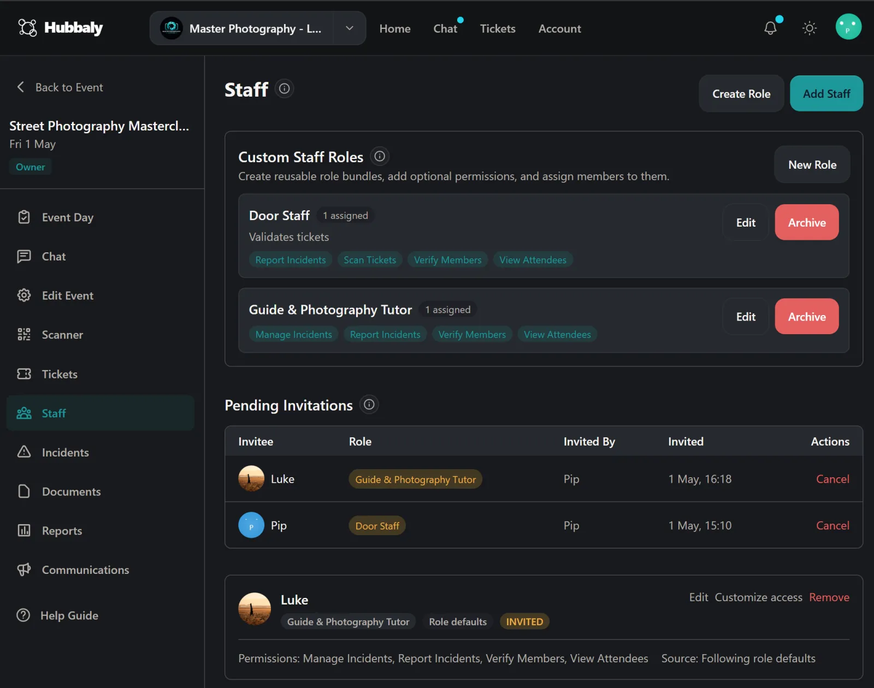Click the Staff heading info icon
Viewport: 874px width, 688px height.
[x=284, y=88]
